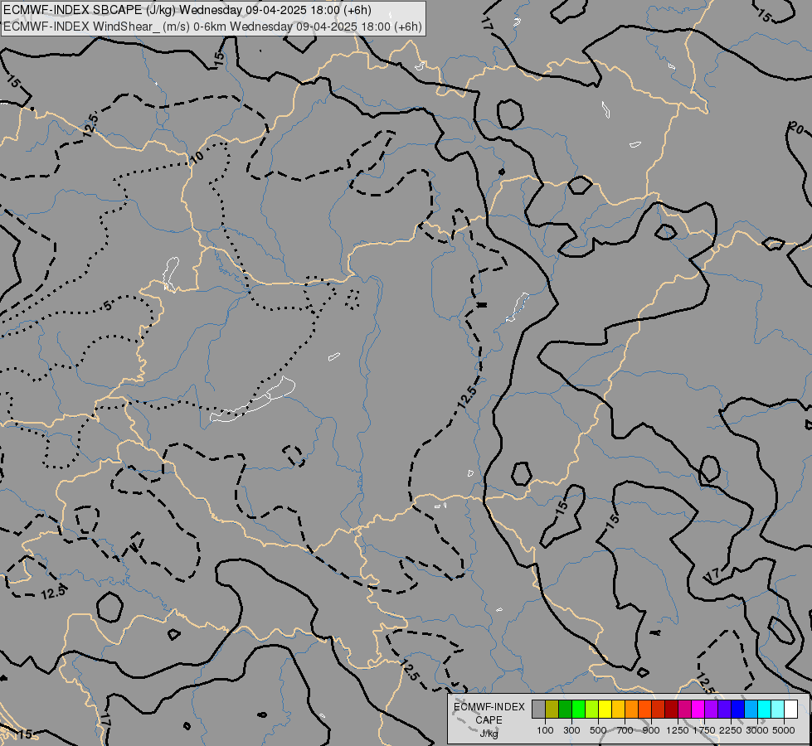Click the 5000 legend scale value
Screen dimensions: 812x746
pyautogui.click(x=784, y=730)
